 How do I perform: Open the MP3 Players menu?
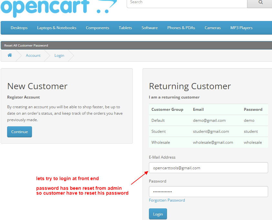point(241,28)
